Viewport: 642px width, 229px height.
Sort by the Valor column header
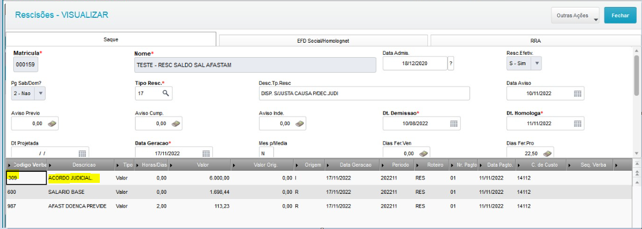[200, 164]
